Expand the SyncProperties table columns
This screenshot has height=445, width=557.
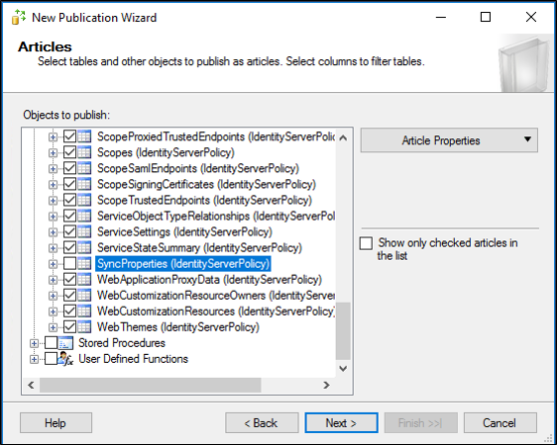point(53,264)
